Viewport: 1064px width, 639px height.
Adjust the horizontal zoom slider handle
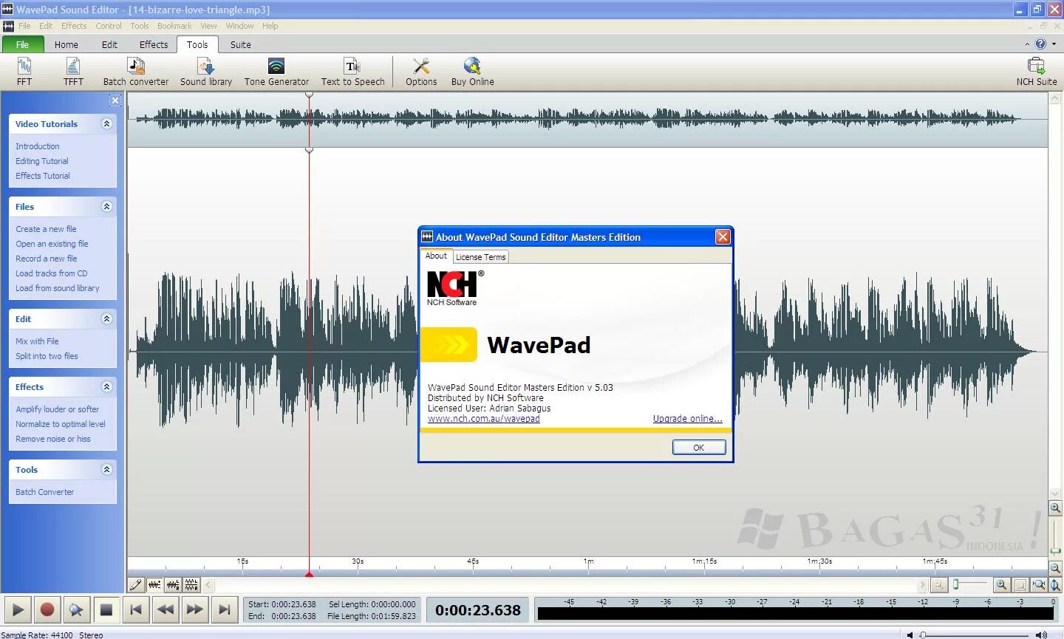pos(956,584)
